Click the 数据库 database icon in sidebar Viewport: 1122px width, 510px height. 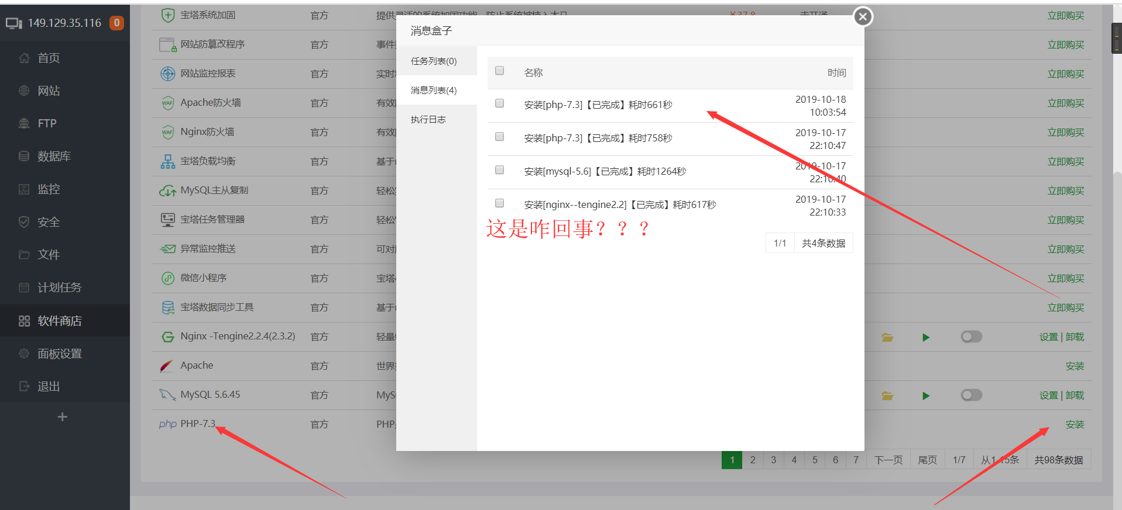pyautogui.click(x=24, y=156)
